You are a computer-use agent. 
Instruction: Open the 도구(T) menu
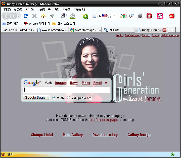coord(66,9)
